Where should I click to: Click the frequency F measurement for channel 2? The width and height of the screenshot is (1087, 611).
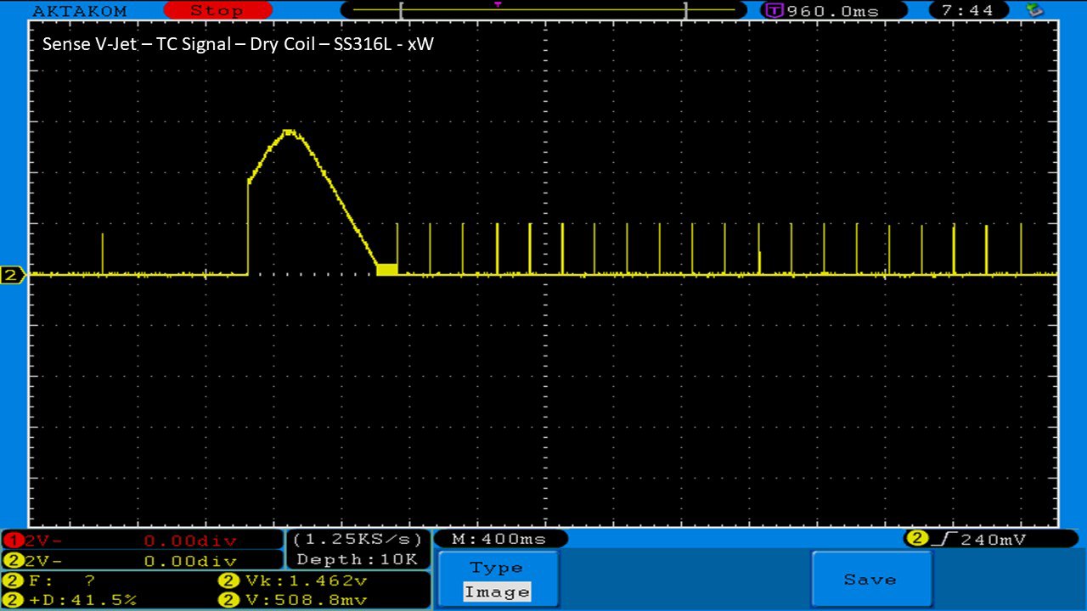[x=55, y=581]
